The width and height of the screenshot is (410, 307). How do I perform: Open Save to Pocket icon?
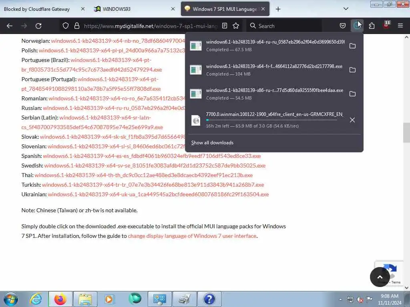click(x=343, y=26)
